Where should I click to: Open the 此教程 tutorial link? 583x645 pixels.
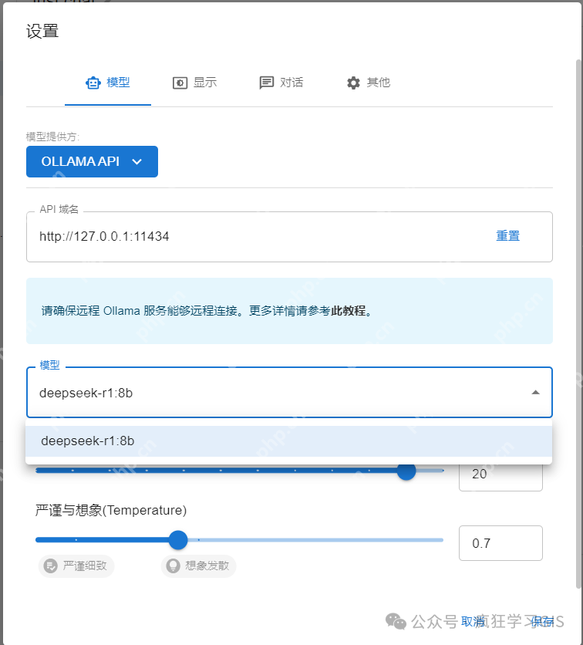pyautogui.click(x=349, y=311)
